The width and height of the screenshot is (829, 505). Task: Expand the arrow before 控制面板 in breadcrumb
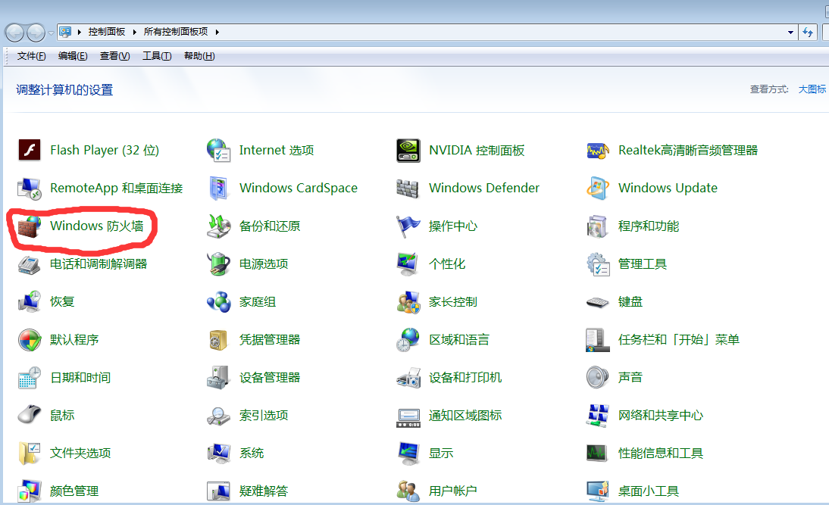coord(80,33)
